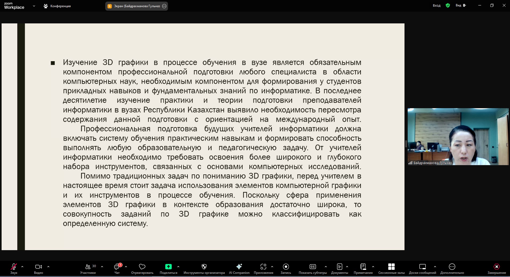This screenshot has height=277, width=510.
Task: Open Инструменты организатора shield icon
Action: pyautogui.click(x=204, y=267)
